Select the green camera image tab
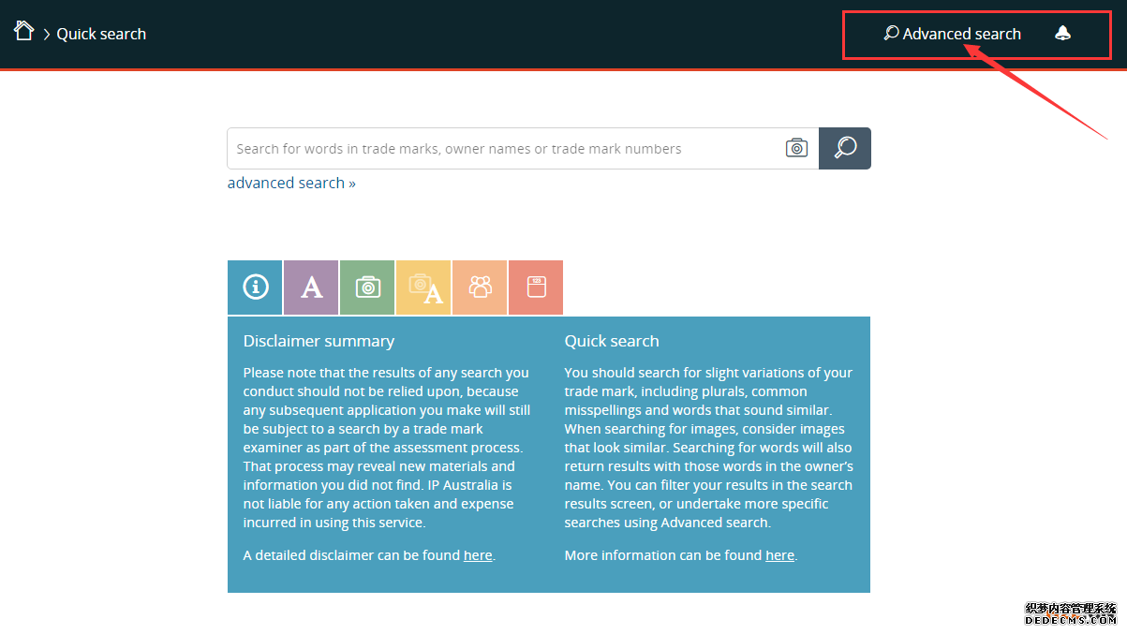 pyautogui.click(x=367, y=288)
